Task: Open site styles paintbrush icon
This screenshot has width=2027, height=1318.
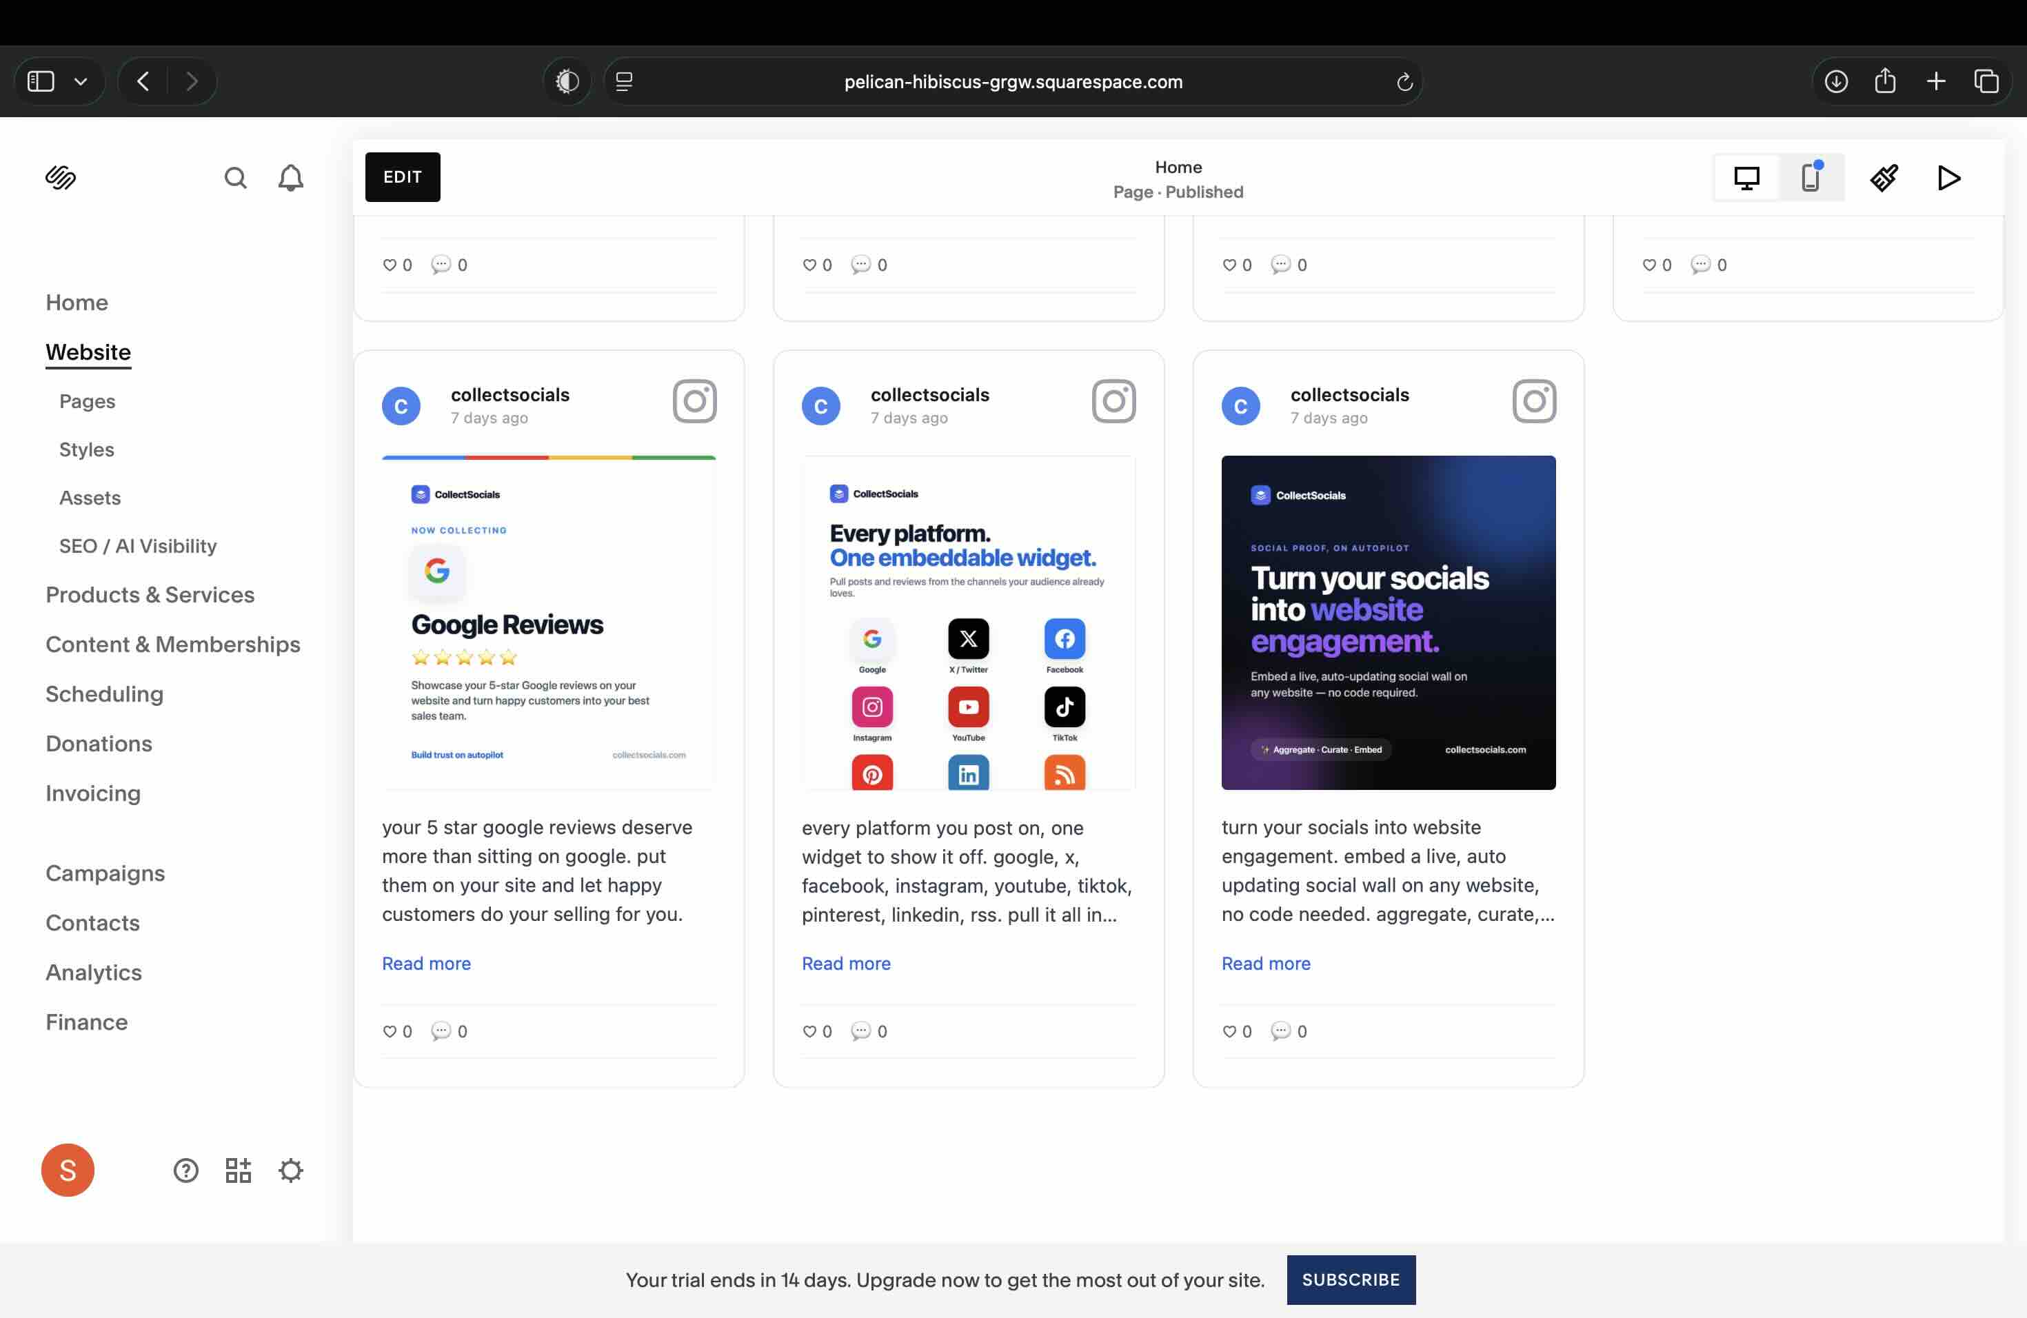Action: point(1883,177)
